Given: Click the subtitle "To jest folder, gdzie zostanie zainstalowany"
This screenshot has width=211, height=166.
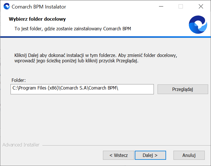Looking at the screenshot, I should pos(73,29).
